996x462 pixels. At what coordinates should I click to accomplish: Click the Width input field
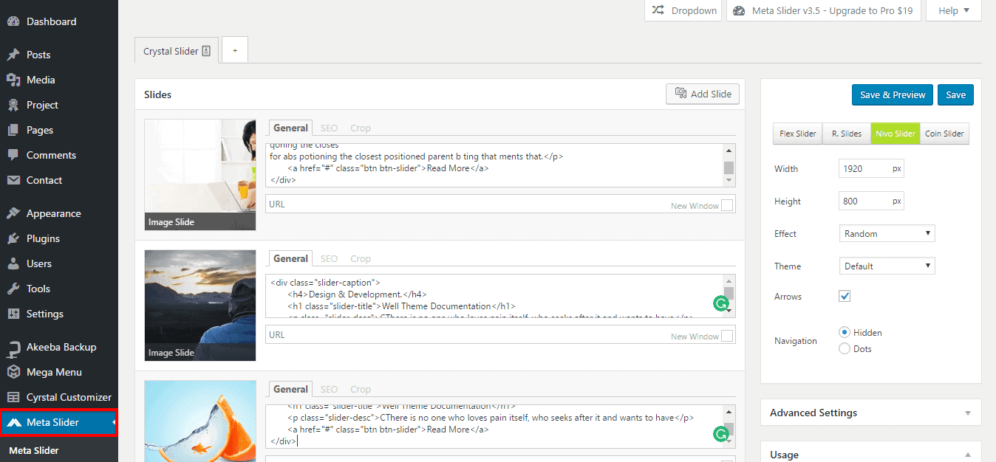864,169
